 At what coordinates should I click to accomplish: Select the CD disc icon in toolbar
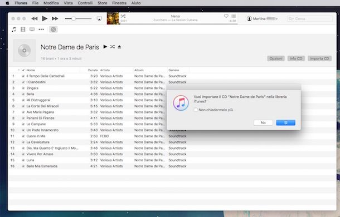click(54, 29)
